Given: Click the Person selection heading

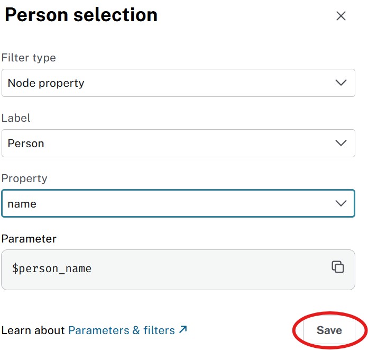Looking at the screenshot, I should (x=81, y=15).
